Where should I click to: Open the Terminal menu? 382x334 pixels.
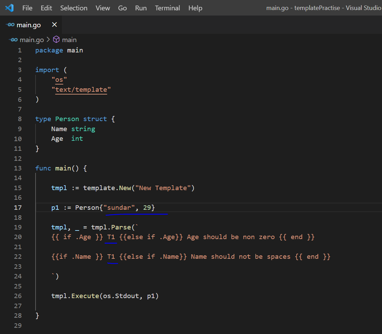click(x=167, y=8)
